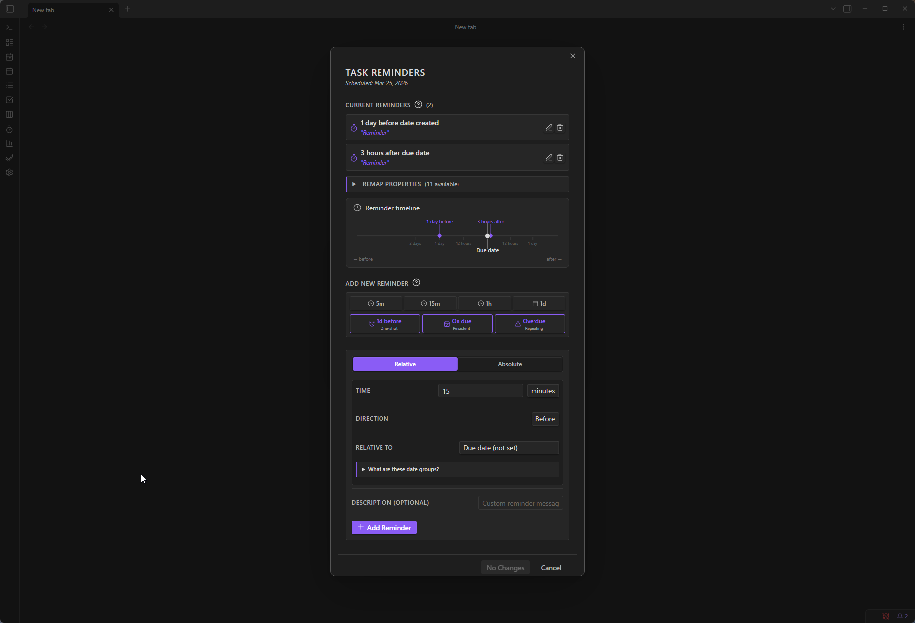Open the tasks checkbox sidebar icon

point(9,99)
